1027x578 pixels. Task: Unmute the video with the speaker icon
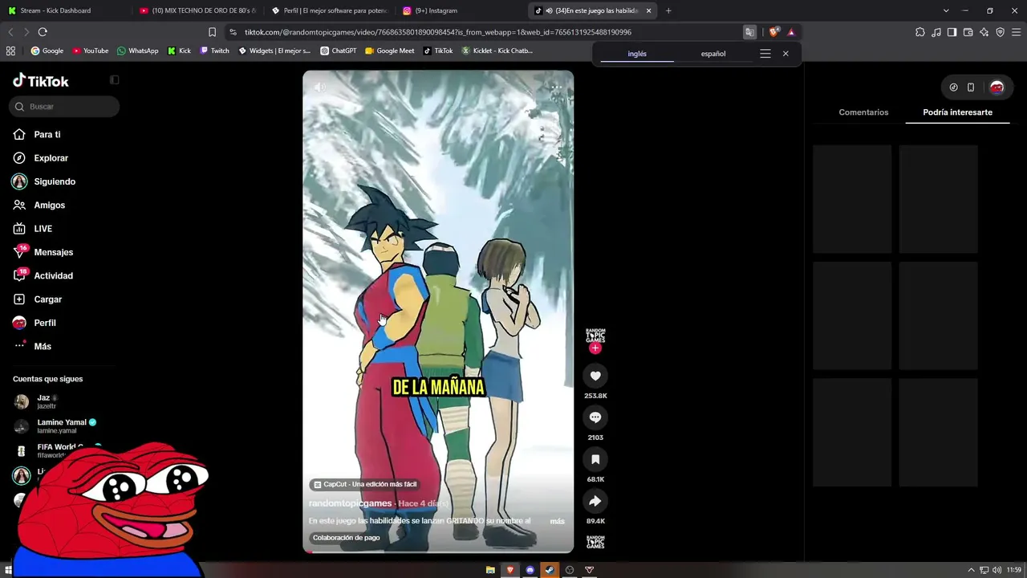319,87
